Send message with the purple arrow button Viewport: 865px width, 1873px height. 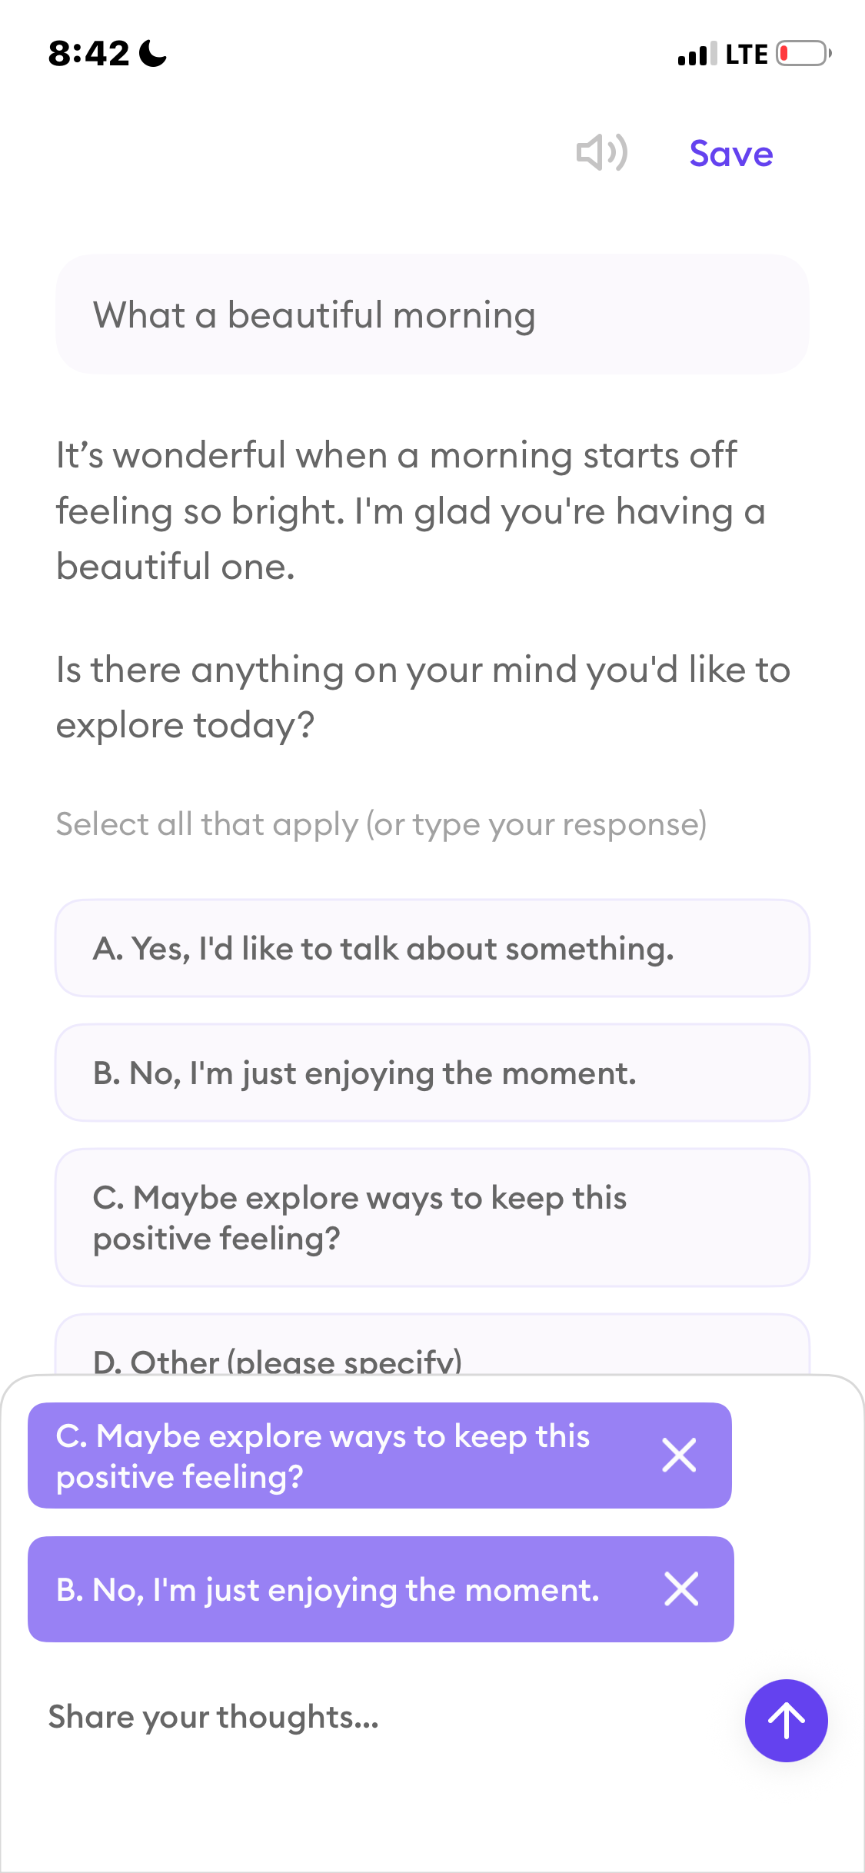tap(786, 1721)
